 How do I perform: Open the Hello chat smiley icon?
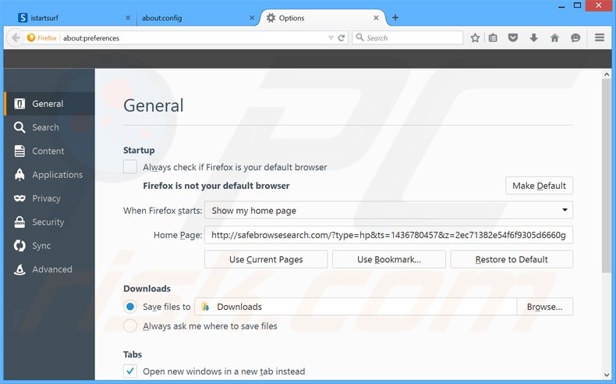575,37
